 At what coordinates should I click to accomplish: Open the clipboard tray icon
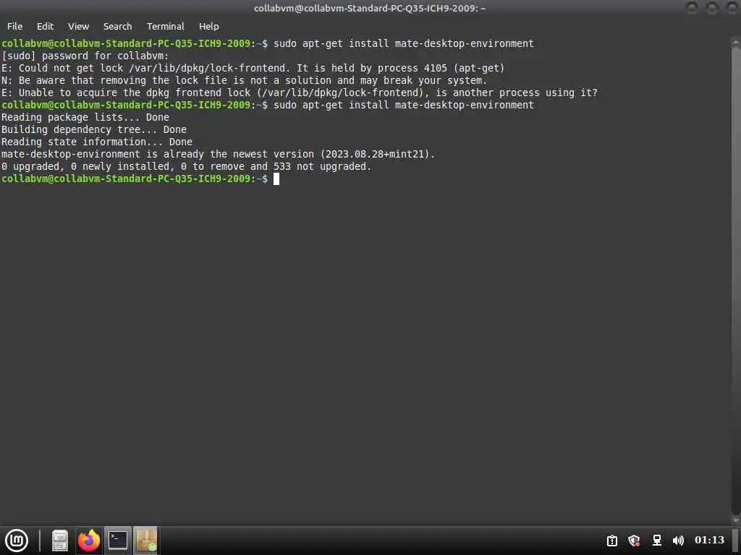click(612, 541)
